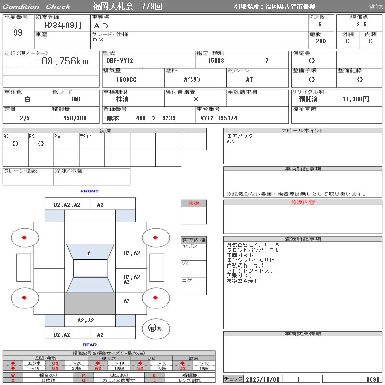Click the fuel value ガソリン

pos(192,79)
